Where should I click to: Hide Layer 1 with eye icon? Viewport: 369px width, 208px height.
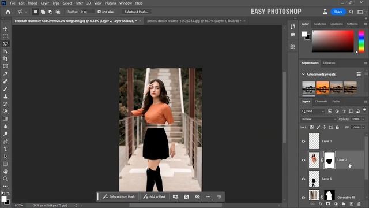(303, 179)
